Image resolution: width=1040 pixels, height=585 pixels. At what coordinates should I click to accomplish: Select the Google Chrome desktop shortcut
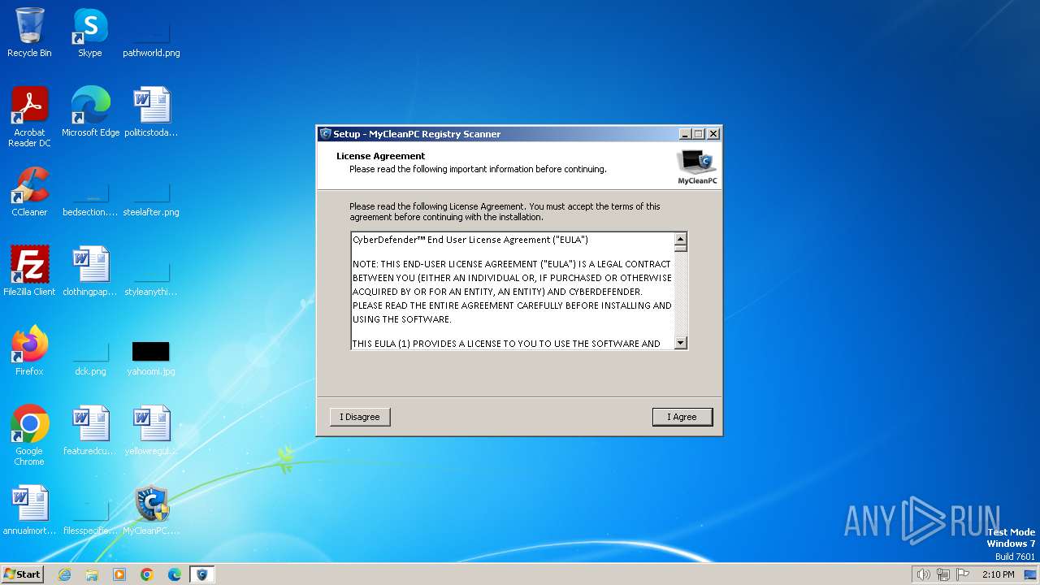(29, 435)
